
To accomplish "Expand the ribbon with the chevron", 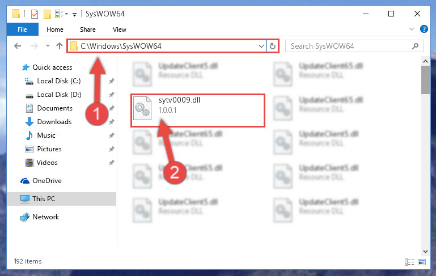I will tap(412, 29).
